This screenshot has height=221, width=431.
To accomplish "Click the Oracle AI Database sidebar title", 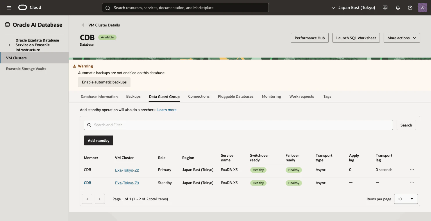I will point(37,25).
